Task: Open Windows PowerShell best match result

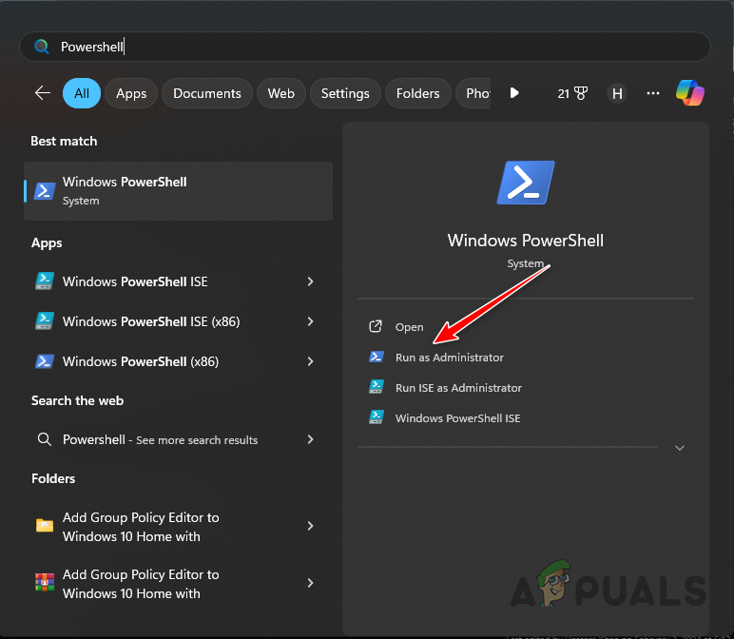Action: 179,190
